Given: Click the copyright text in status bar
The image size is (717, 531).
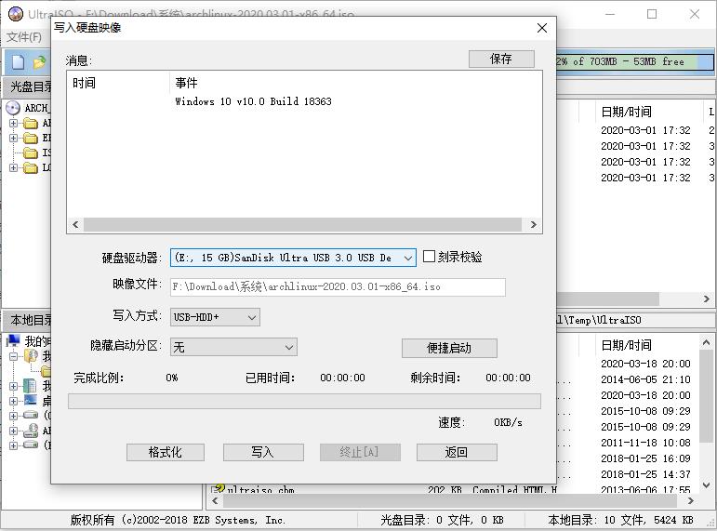Looking at the screenshot, I should pos(178,520).
